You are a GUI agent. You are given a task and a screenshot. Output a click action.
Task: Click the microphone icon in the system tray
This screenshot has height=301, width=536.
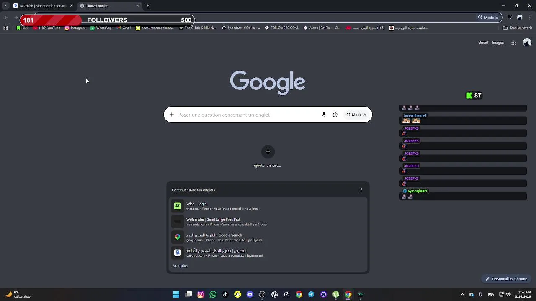point(480,294)
